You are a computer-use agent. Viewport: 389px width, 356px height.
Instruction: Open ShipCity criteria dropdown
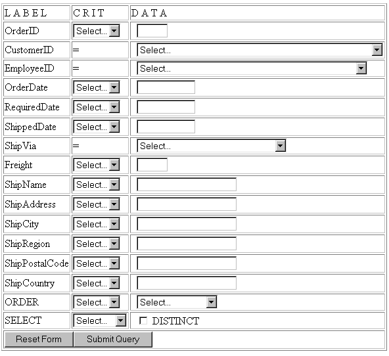tap(97, 224)
